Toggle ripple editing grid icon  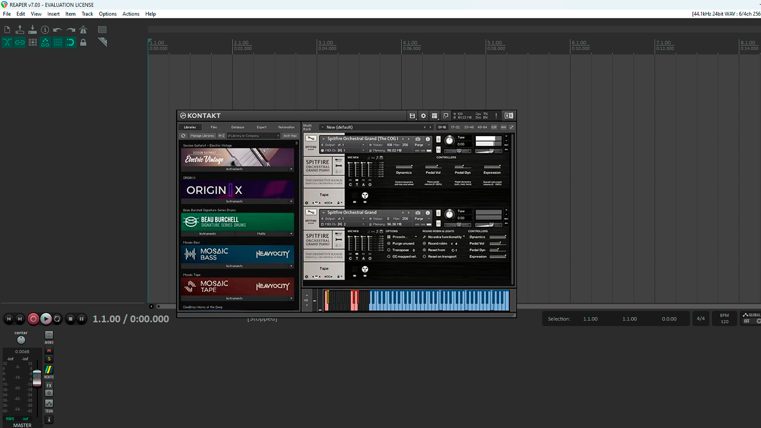click(32, 42)
